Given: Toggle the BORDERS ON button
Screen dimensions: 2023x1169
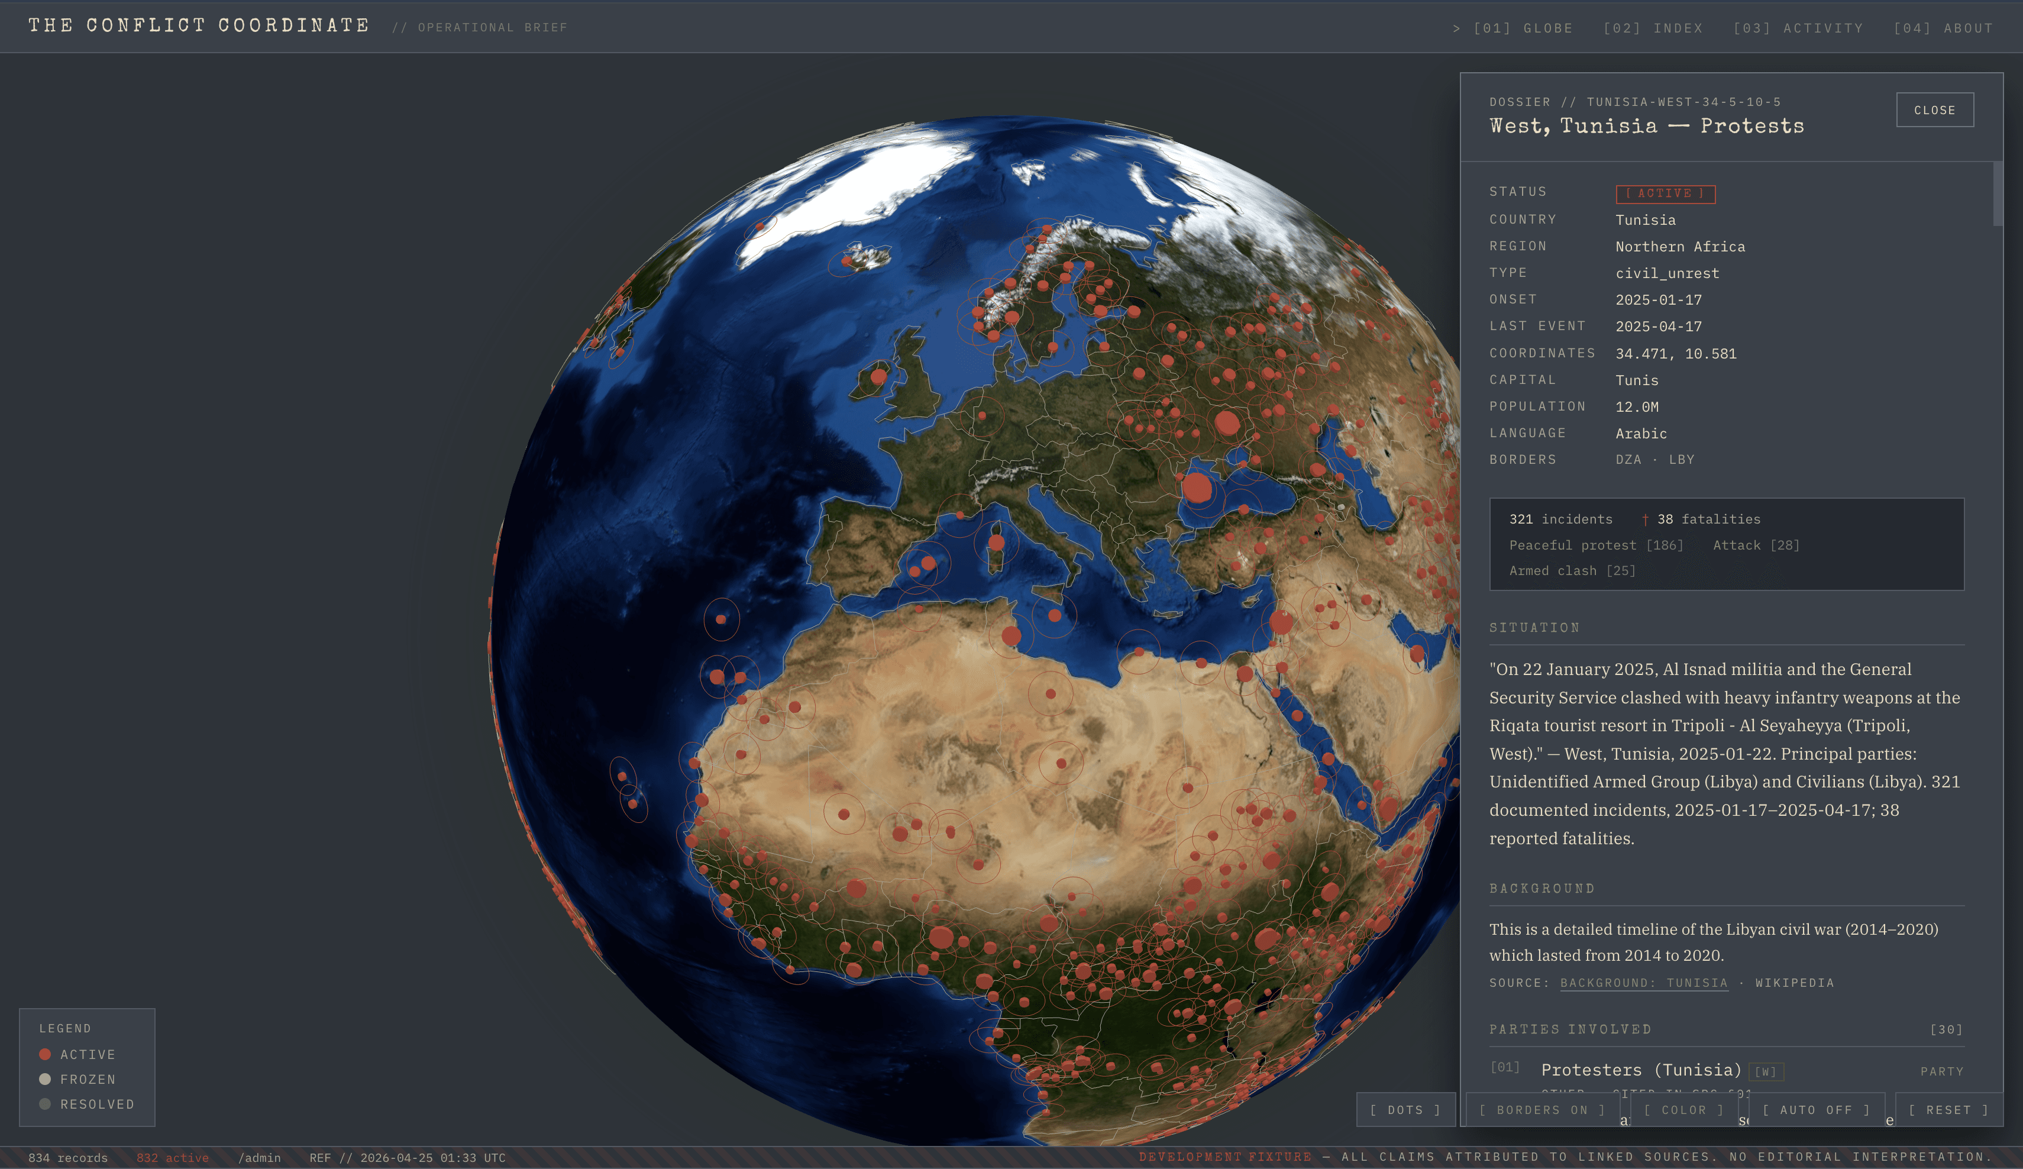Looking at the screenshot, I should [x=1542, y=1110].
